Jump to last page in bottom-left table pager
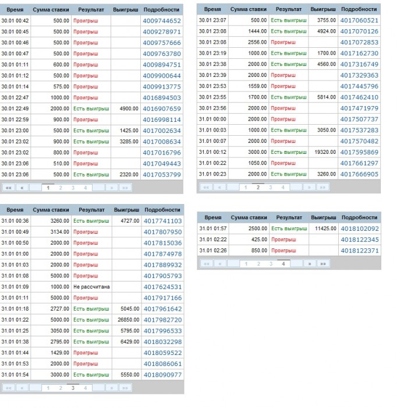The image size is (397, 408). tap(125, 388)
